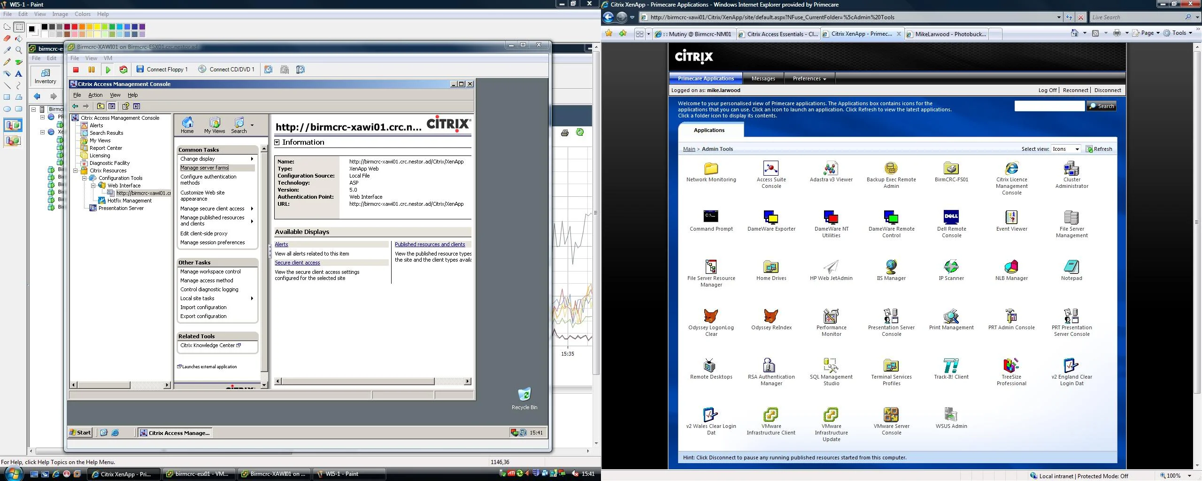Open Action menu in Citrix console
This screenshot has height=481, width=1202.
[95, 95]
